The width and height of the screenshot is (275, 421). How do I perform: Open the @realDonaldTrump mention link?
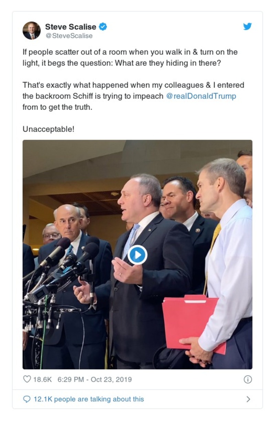pos(201,96)
